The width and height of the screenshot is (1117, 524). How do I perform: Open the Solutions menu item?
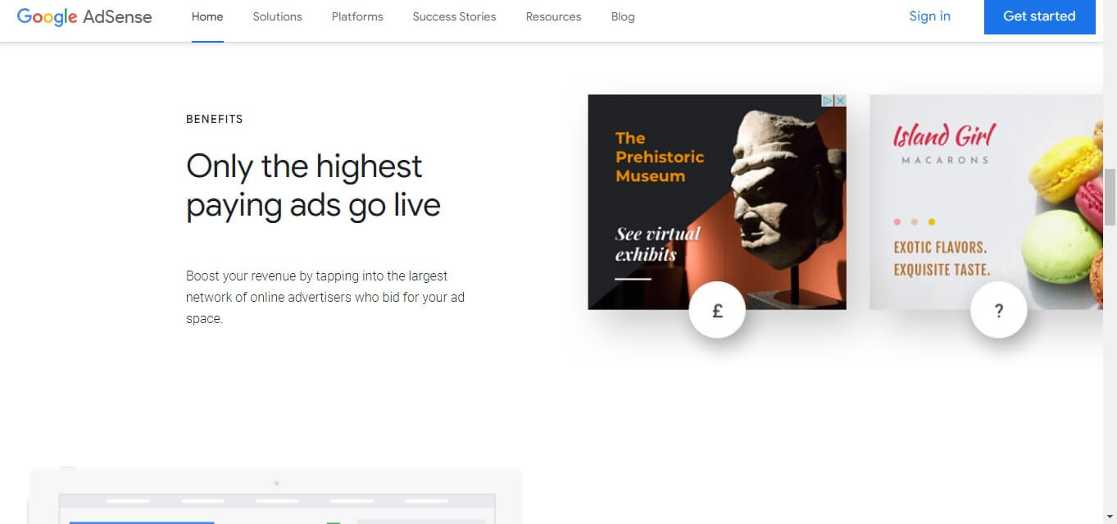(277, 16)
